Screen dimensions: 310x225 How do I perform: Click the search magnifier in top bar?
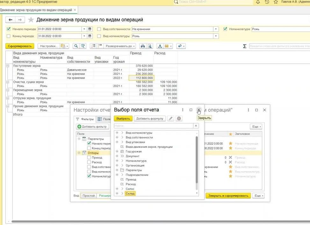coord(176,2)
